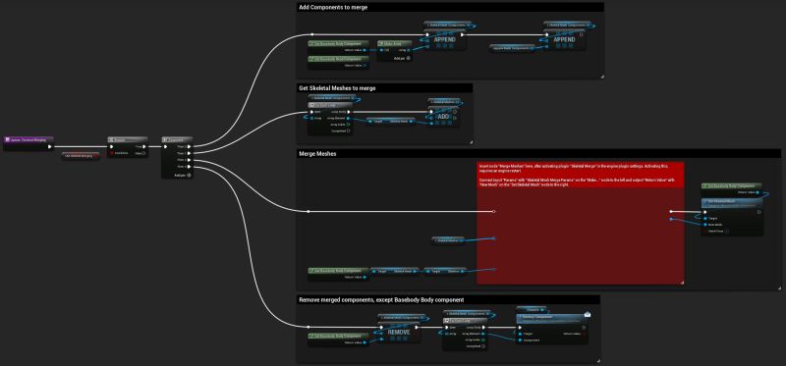
Task: Select the second APPEND node
Action: [564, 40]
